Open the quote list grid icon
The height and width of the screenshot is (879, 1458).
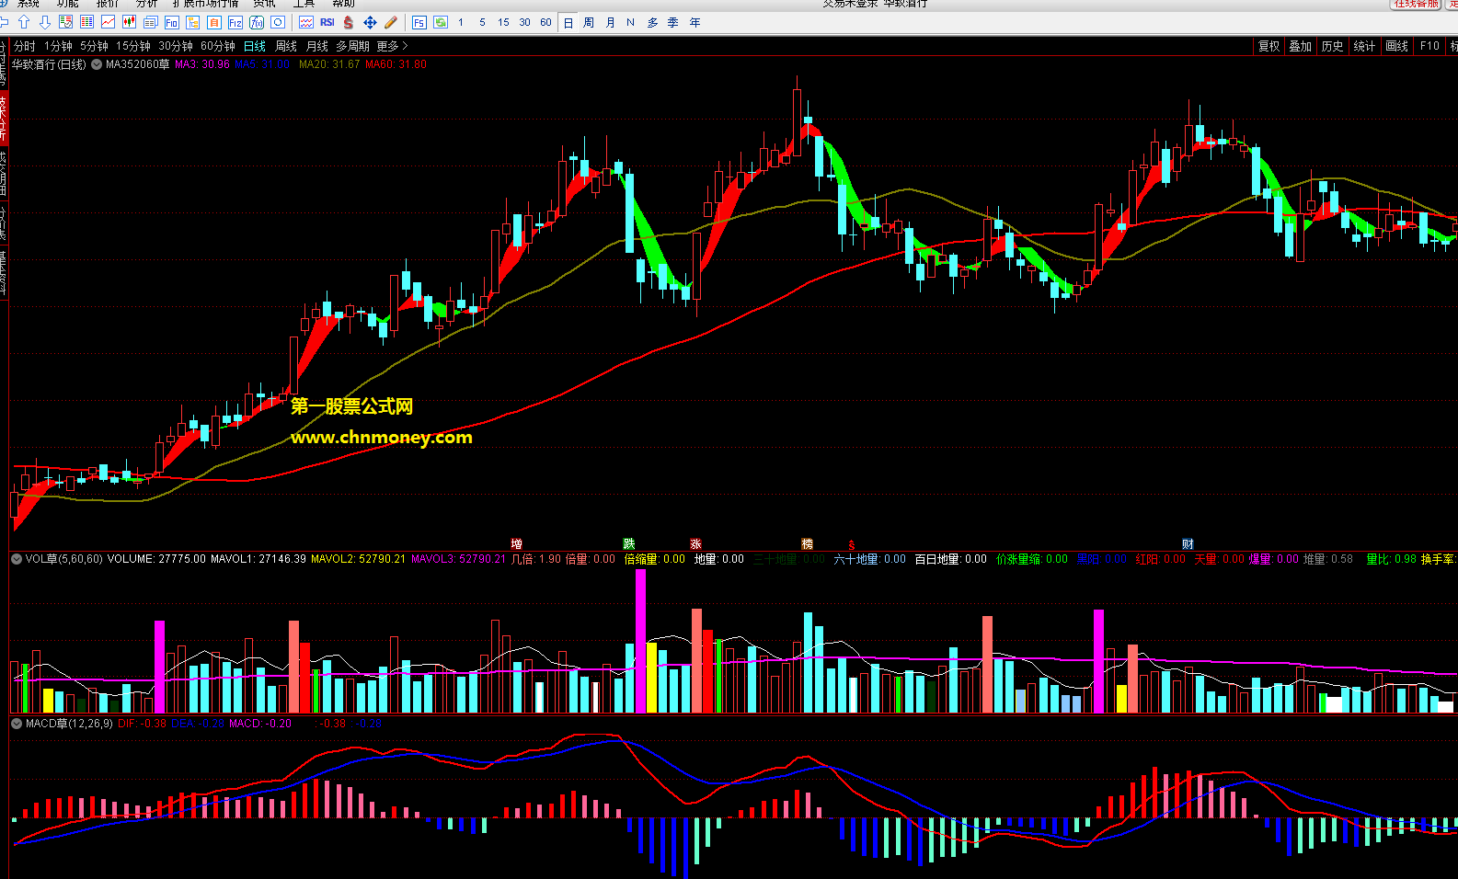[86, 22]
